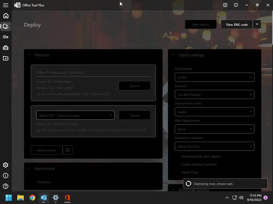Toggle Install iSlide option
Image resolution: width=273 pixels, height=204 pixels.
coord(190,172)
